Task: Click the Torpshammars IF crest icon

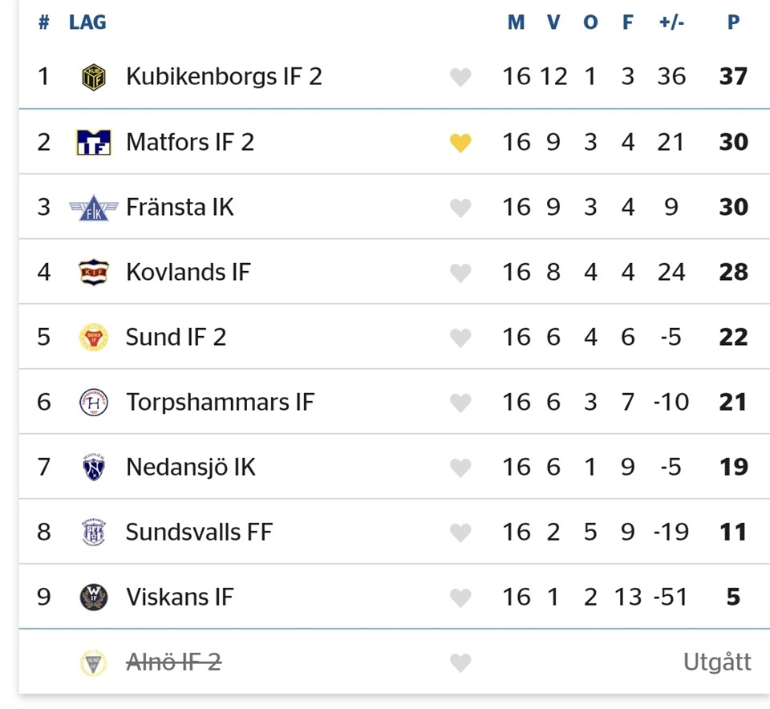Action: pyautogui.click(x=94, y=403)
